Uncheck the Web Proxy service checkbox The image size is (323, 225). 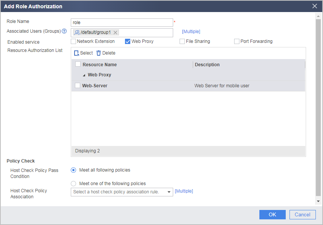coord(128,41)
